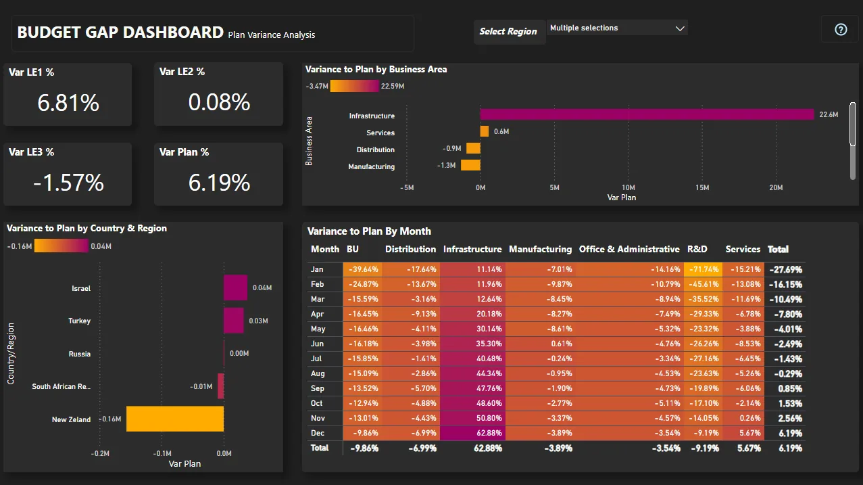Sort by the Month column header
863x485 pixels.
tap(325, 249)
